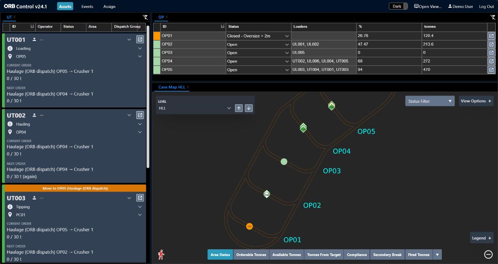
Task: Open OP02 status dropdown
Action: click(258, 44)
